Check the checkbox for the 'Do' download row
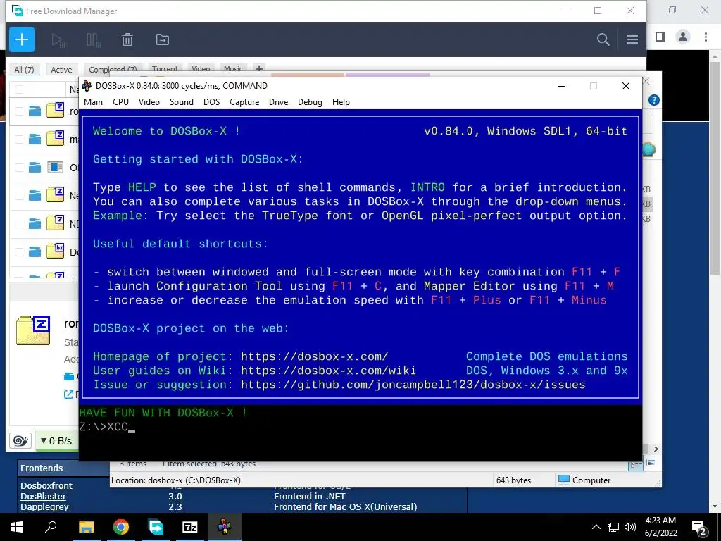721x541 pixels. point(19,251)
